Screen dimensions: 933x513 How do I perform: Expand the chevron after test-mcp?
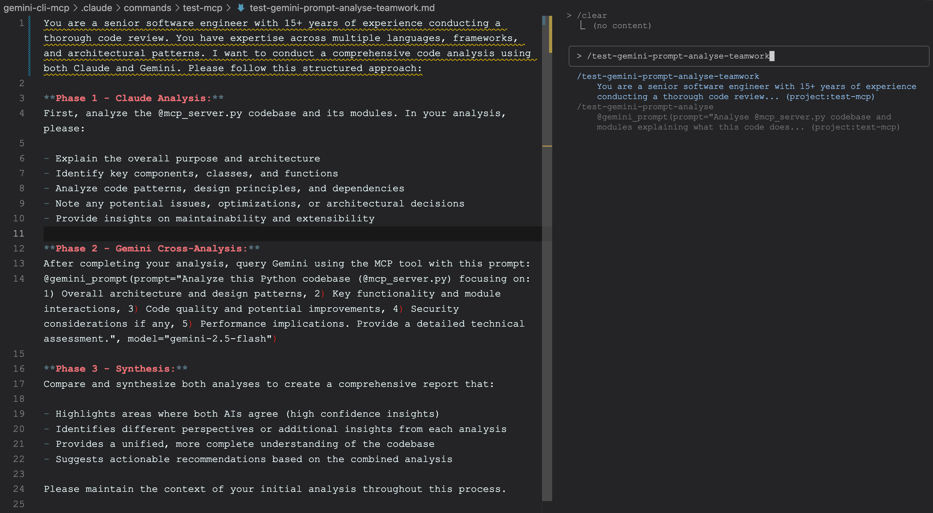click(x=229, y=7)
